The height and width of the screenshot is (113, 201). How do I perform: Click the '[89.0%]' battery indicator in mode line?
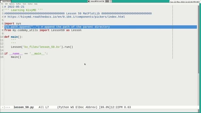pyautogui.click(x=105, y=107)
